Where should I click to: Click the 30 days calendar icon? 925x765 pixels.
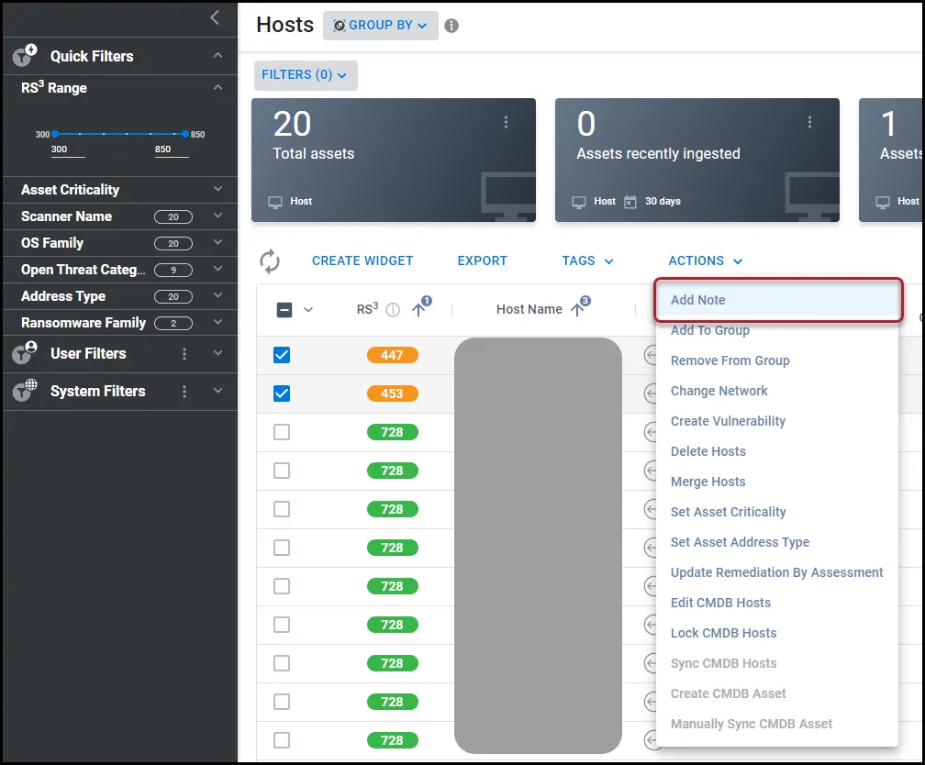(x=630, y=202)
